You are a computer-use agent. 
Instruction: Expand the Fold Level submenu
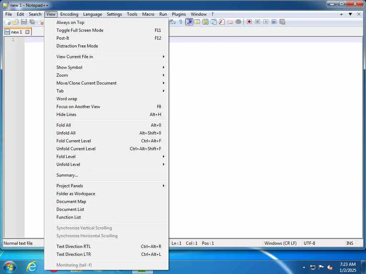(107, 157)
